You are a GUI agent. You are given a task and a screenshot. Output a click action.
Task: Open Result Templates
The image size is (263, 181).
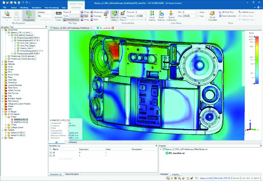click(212, 16)
